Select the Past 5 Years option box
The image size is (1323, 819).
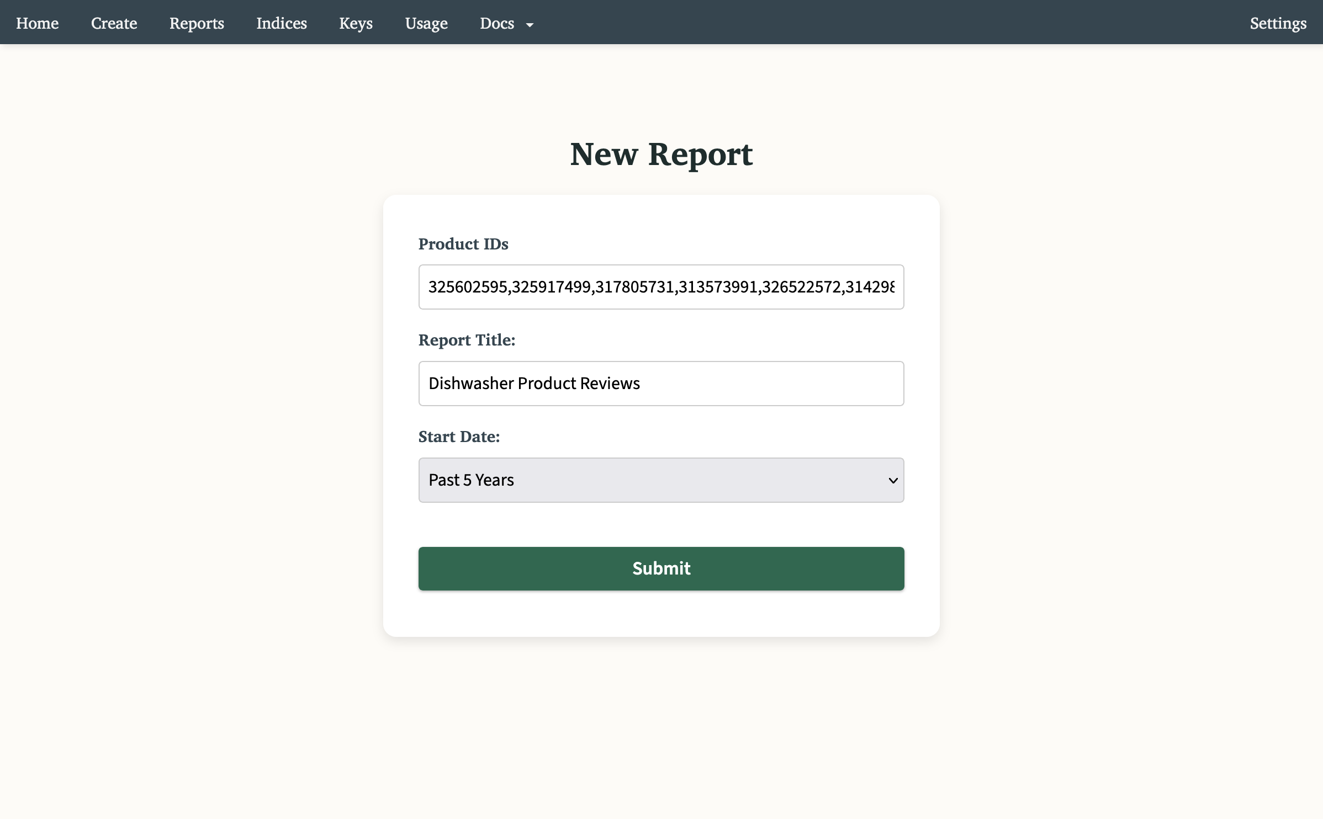661,480
